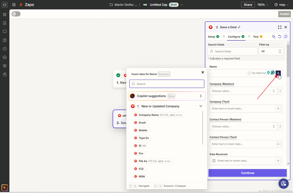Open the Zap history clock icon
The height and width of the screenshot is (193, 293).
pyautogui.click(x=5, y=49)
